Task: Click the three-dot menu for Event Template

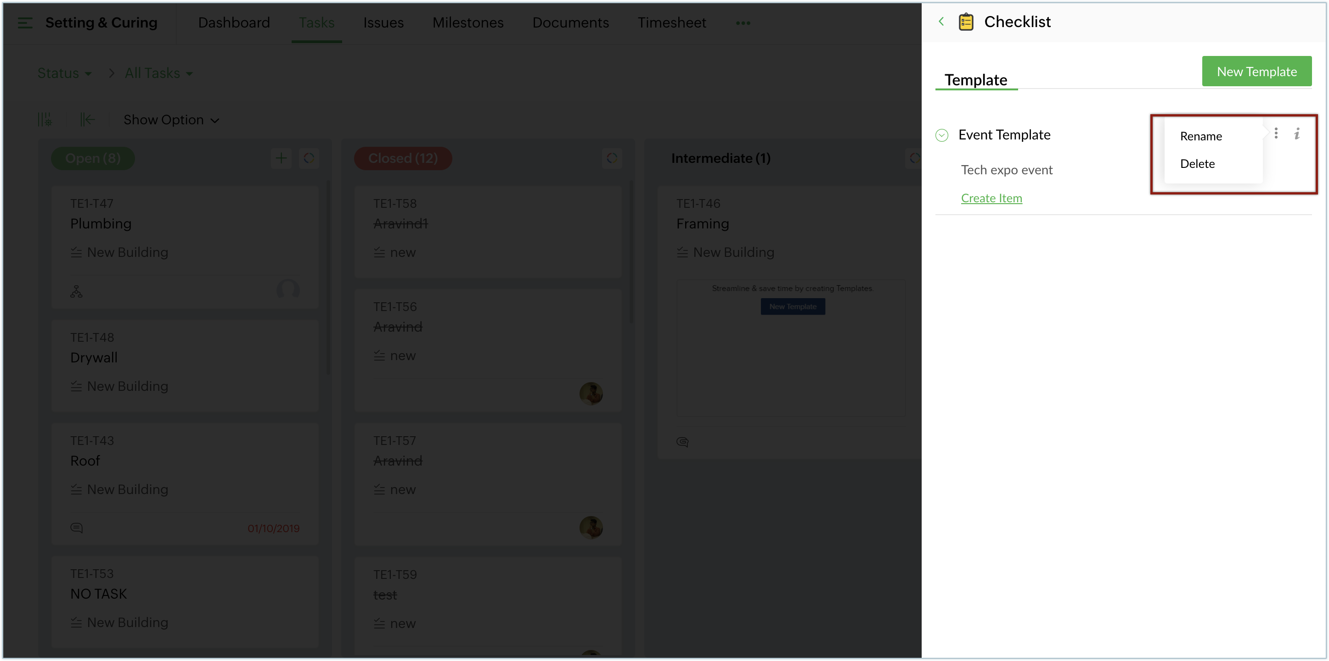Action: (x=1276, y=133)
